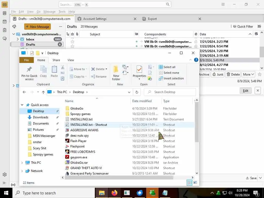Open address bar history dropdown
Viewport: 264px width, 198px height.
click(x=129, y=92)
